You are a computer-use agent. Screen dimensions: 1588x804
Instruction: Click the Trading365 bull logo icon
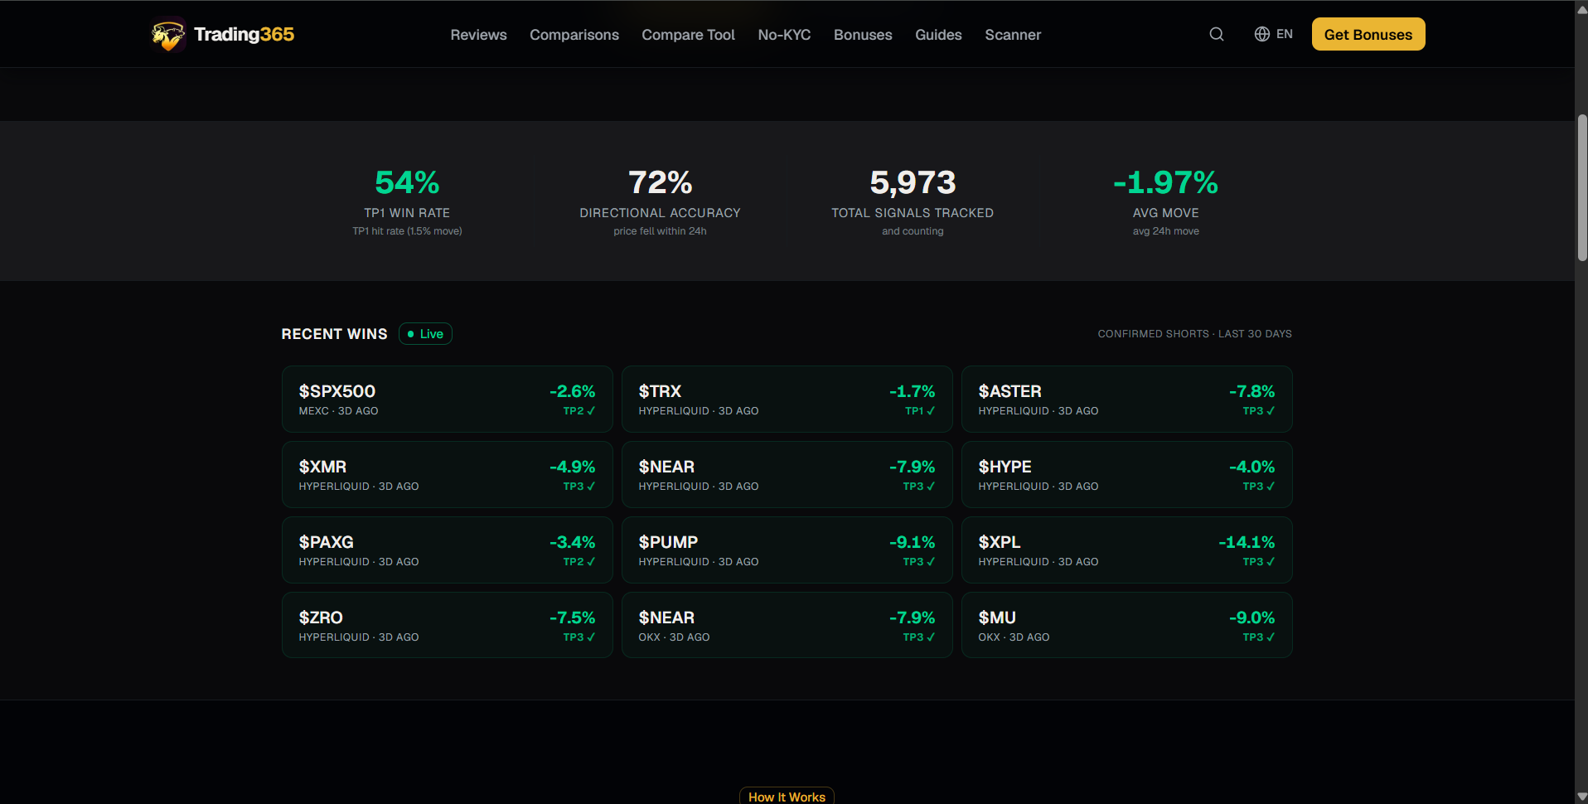[168, 35]
